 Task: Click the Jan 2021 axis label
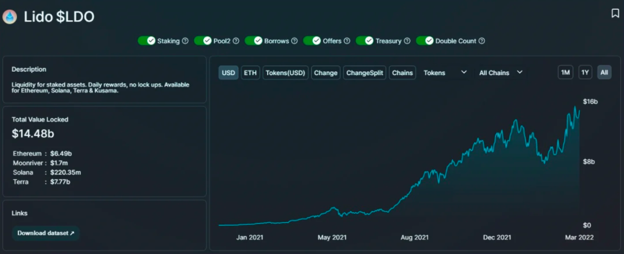click(x=250, y=238)
